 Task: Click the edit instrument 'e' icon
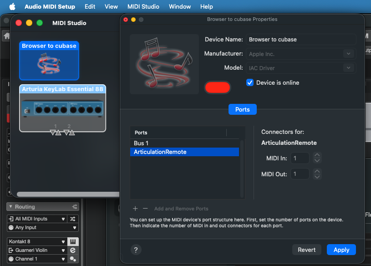(x=73, y=250)
